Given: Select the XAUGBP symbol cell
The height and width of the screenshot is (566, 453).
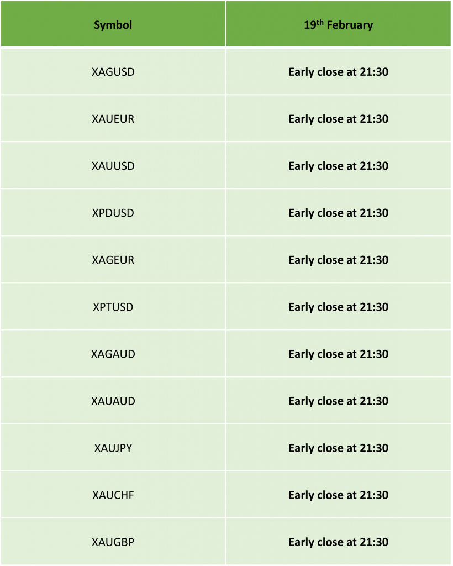Looking at the screenshot, I should (x=113, y=542).
